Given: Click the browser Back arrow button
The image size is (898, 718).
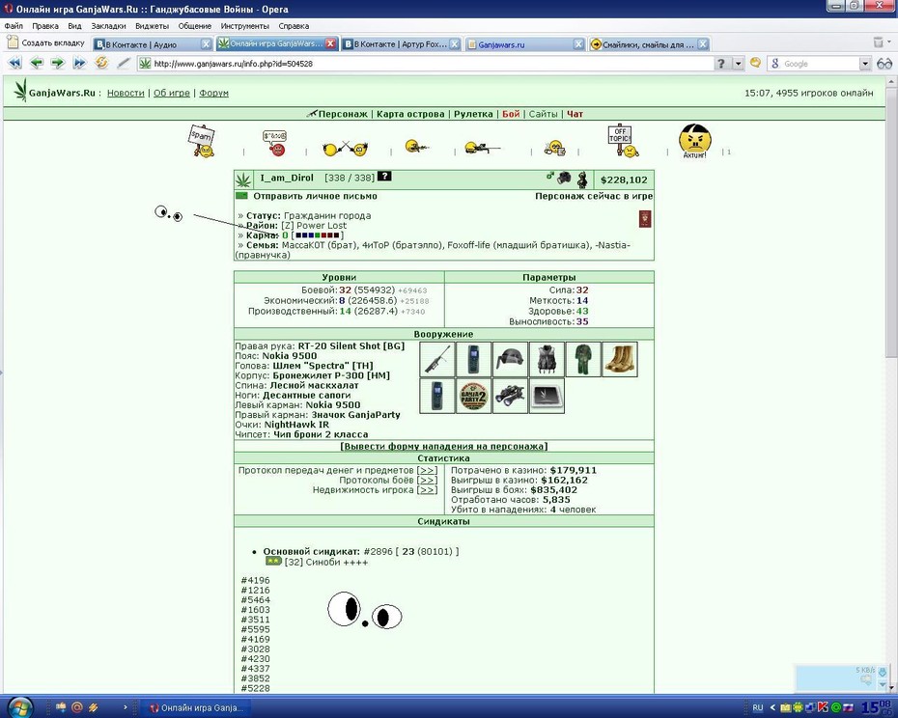Looking at the screenshot, I should (37, 63).
